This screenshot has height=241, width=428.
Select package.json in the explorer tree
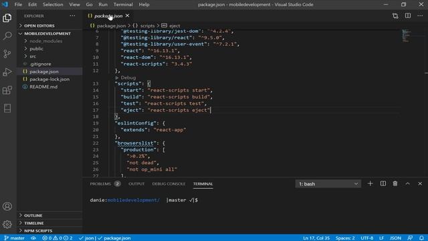49,72
